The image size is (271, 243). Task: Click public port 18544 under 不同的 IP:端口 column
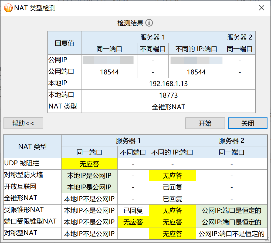196,72
